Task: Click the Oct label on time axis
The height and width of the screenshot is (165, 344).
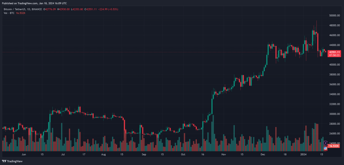Action: pyautogui.click(x=183, y=154)
